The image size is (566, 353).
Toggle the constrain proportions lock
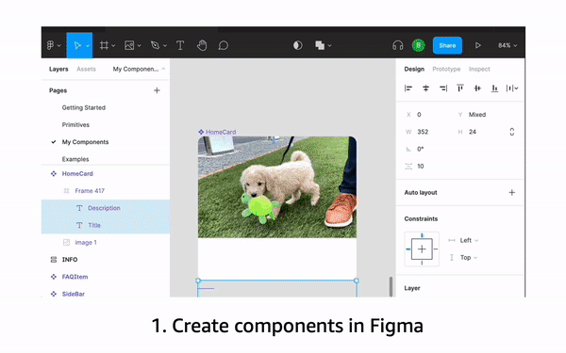tap(512, 132)
